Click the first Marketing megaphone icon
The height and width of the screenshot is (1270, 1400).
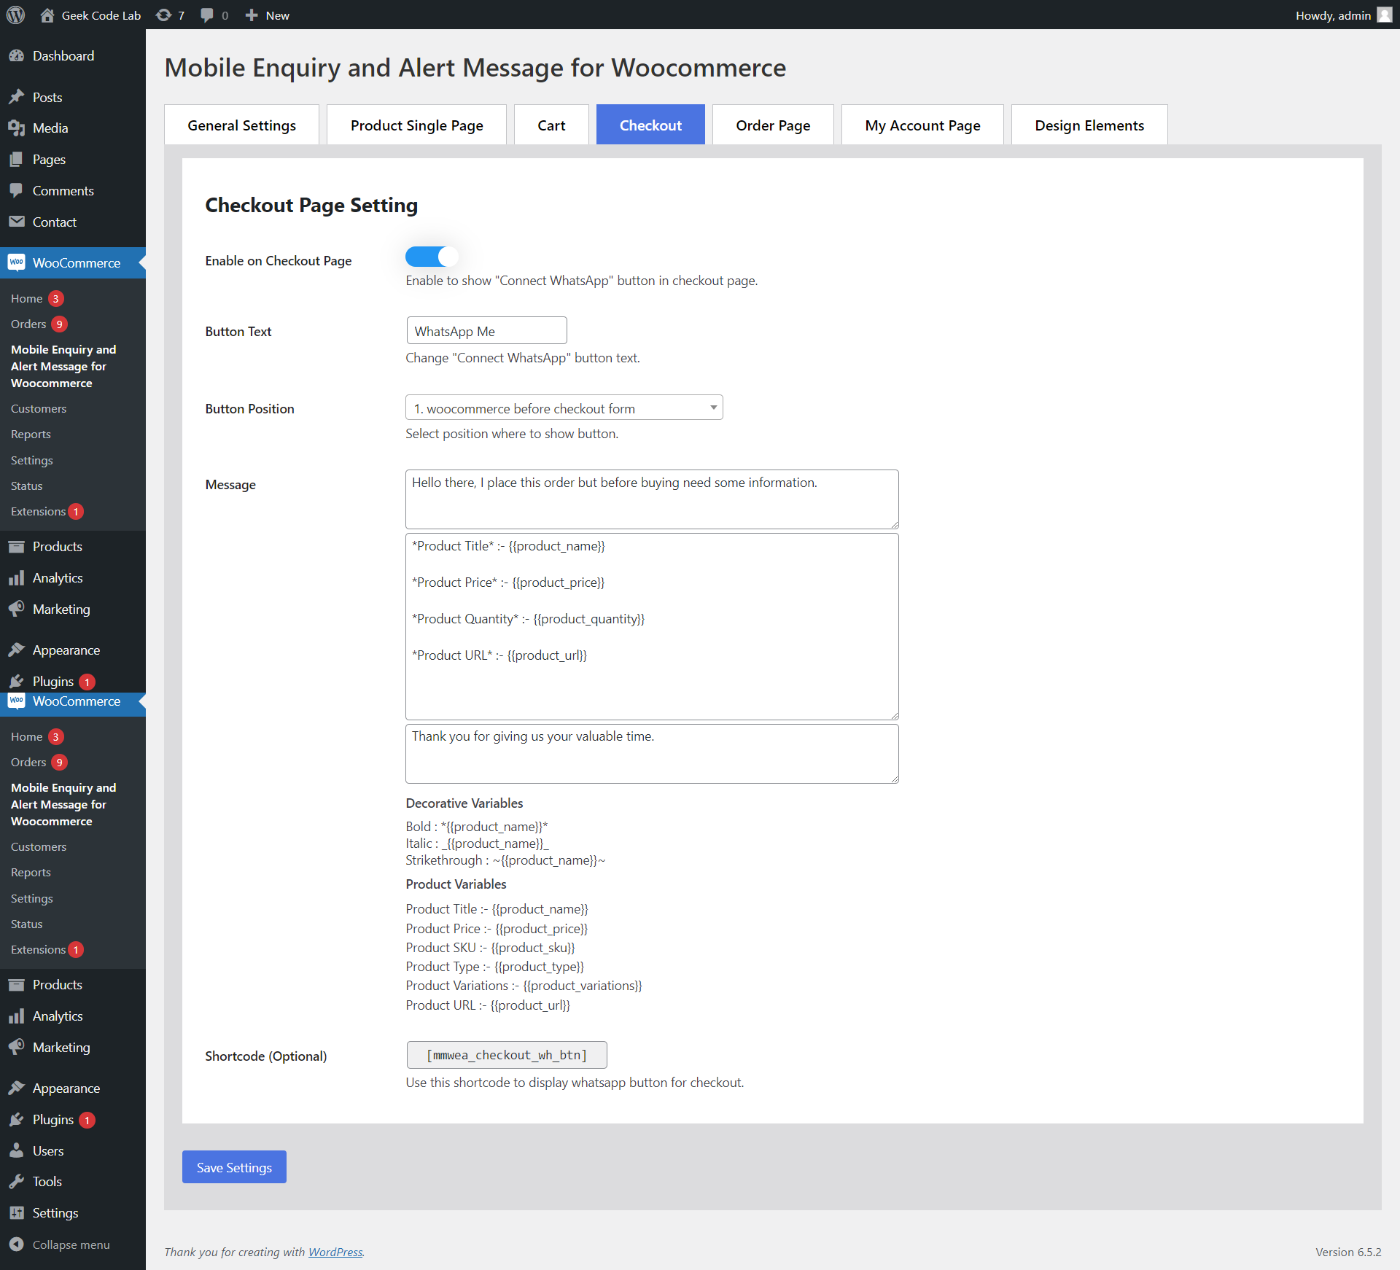pos(17,609)
